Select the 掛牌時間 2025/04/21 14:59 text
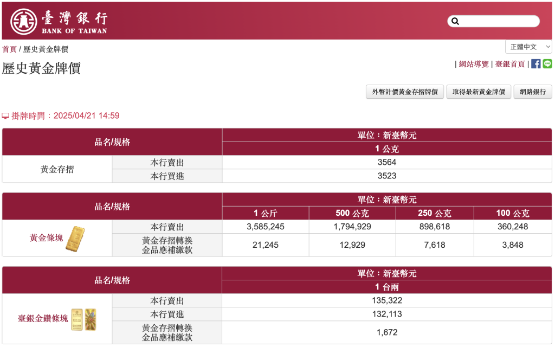 [65, 116]
